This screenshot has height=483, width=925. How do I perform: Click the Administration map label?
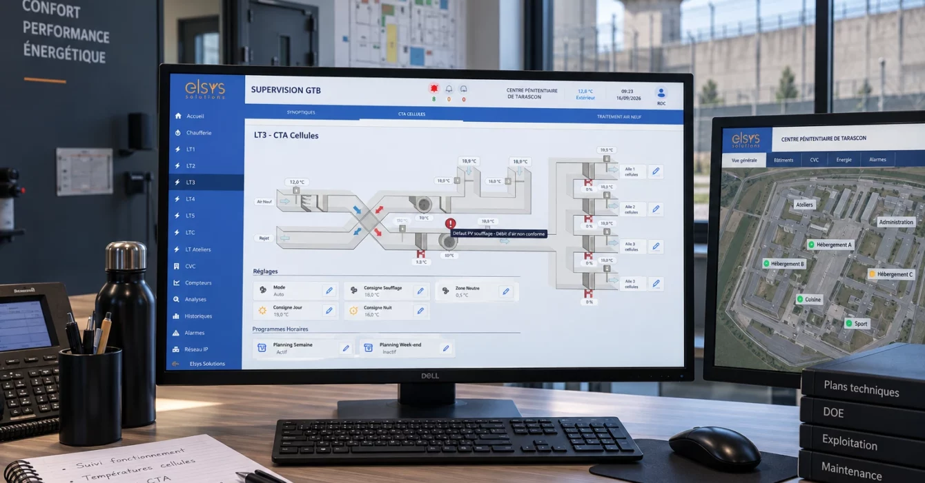pos(897,222)
